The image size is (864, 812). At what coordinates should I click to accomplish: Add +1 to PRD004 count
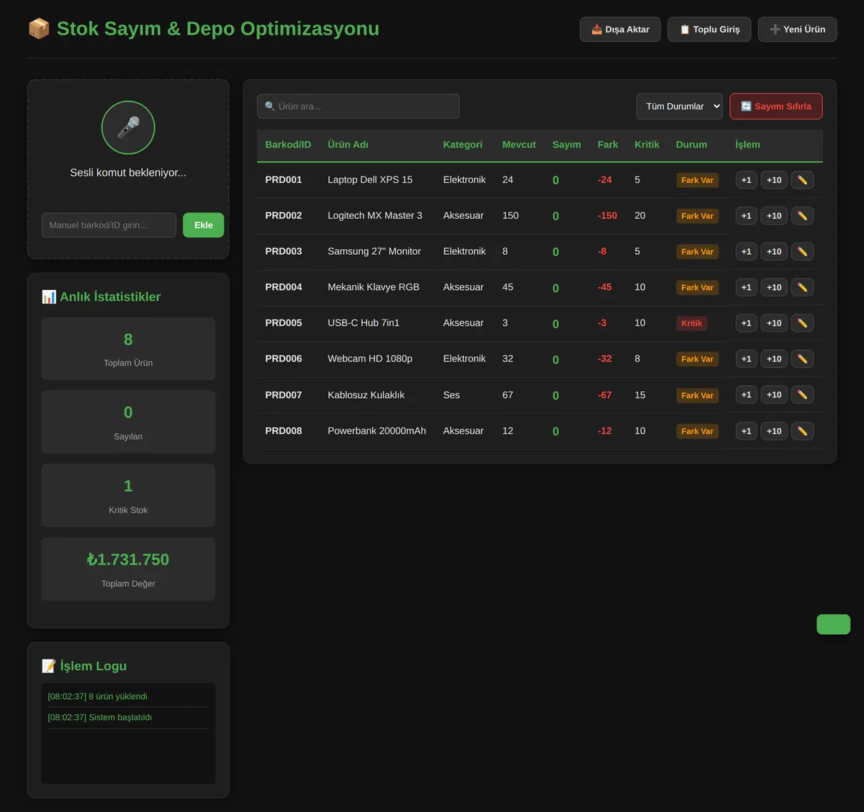[746, 287]
